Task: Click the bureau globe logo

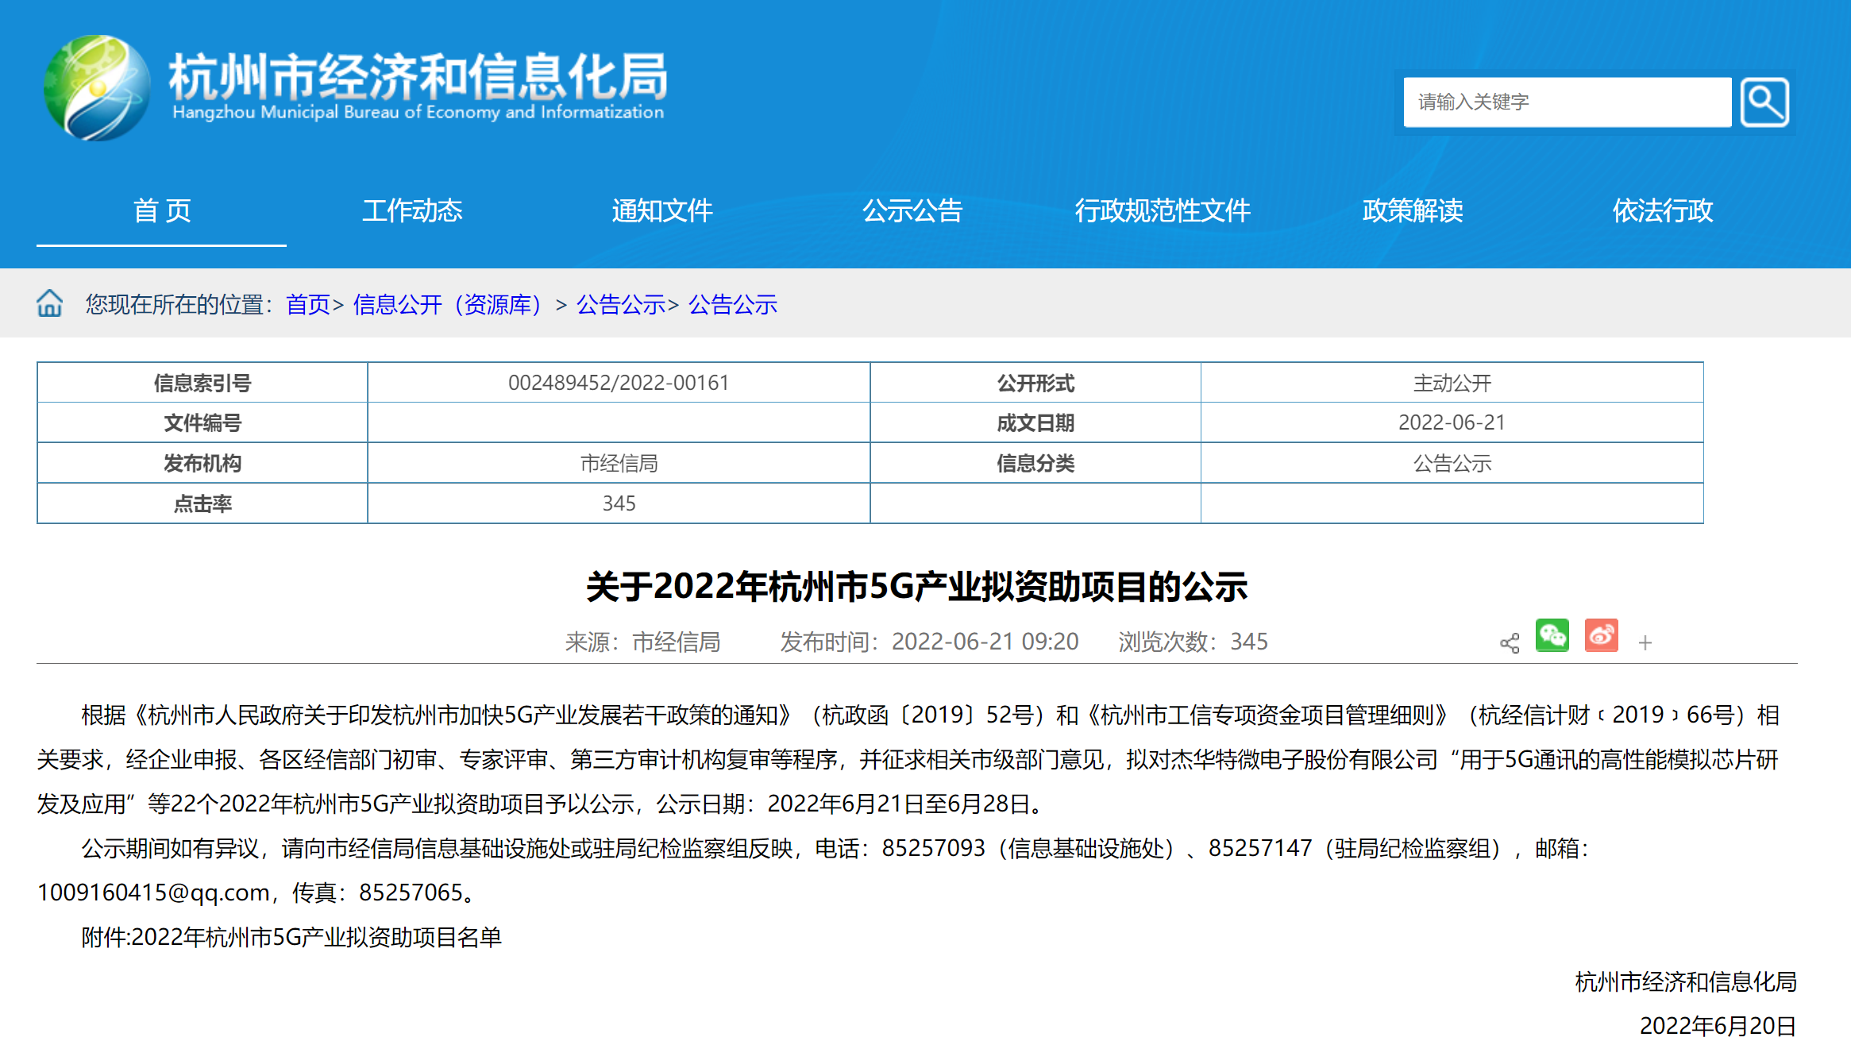Action: [x=97, y=88]
